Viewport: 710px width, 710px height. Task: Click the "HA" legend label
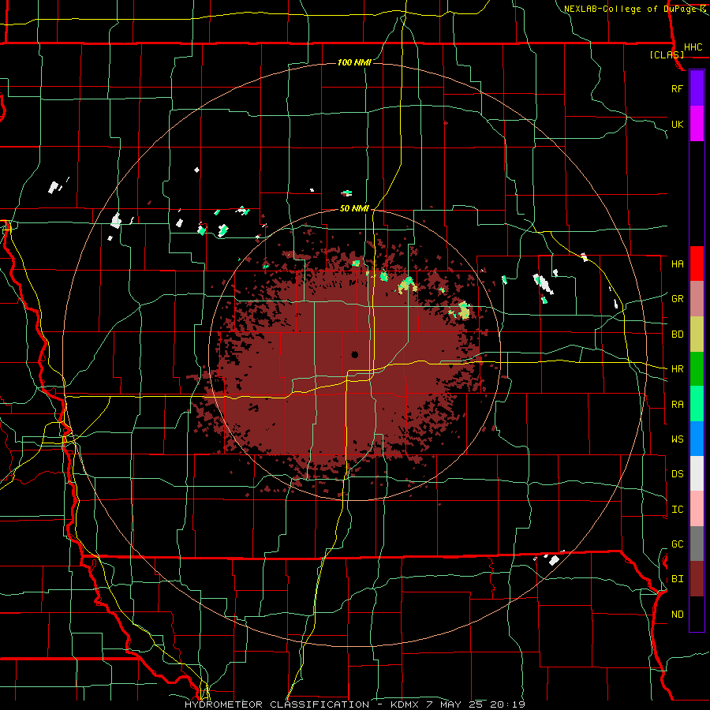pos(677,264)
